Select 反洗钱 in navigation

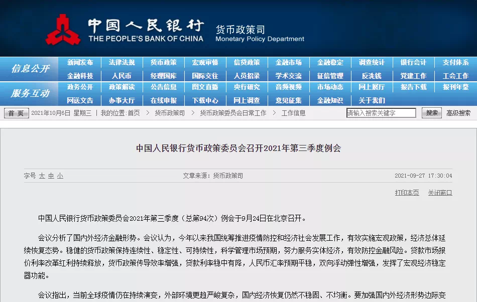click(372, 76)
